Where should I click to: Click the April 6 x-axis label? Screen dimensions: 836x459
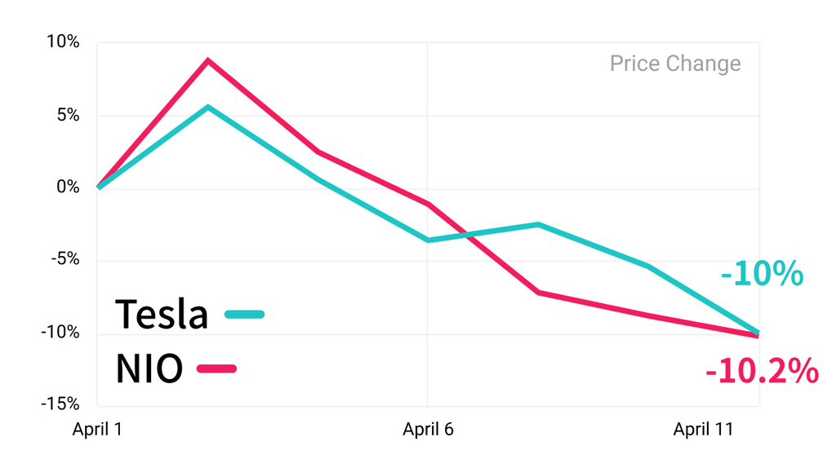[x=428, y=429]
